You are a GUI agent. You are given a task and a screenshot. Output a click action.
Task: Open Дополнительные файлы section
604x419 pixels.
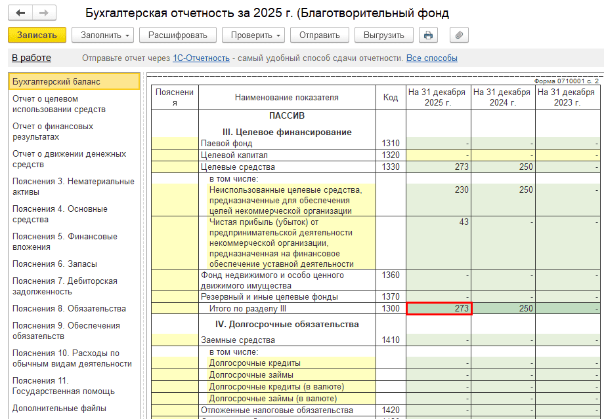pos(59,408)
